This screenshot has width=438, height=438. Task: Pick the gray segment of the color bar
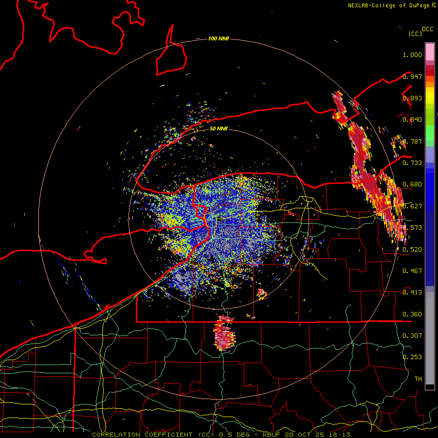(430, 338)
